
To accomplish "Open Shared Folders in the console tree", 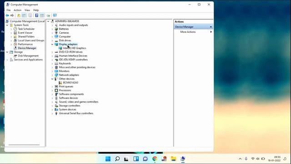I will point(26,36).
